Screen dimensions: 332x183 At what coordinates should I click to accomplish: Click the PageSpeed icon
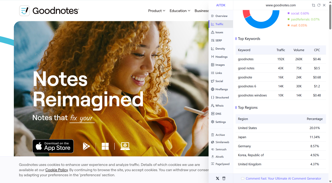213,164
